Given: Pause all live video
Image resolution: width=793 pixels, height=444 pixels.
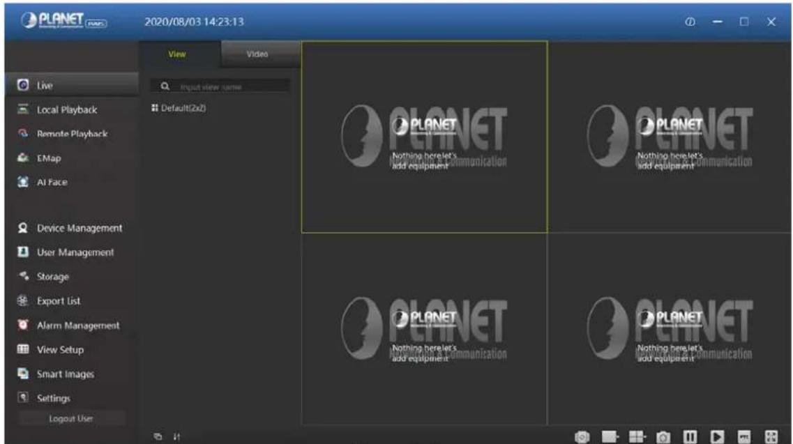Looking at the screenshot, I should [x=690, y=436].
